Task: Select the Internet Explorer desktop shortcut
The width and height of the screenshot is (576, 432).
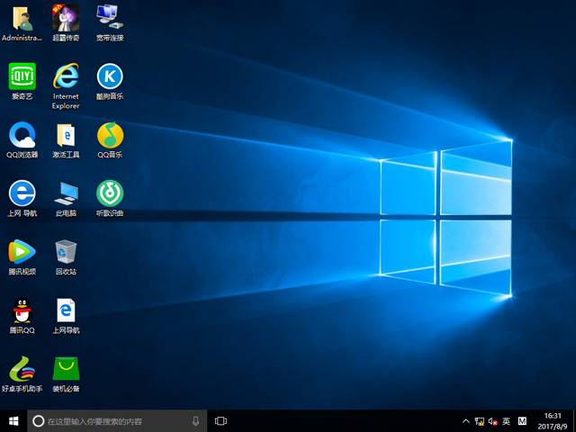Action: [x=66, y=76]
